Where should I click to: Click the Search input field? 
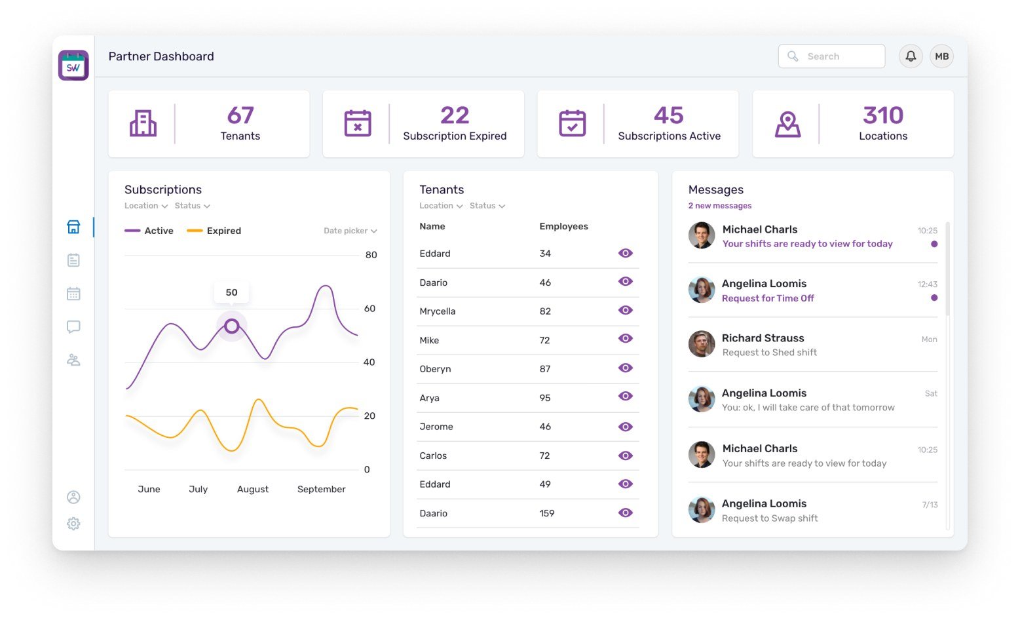tap(831, 56)
